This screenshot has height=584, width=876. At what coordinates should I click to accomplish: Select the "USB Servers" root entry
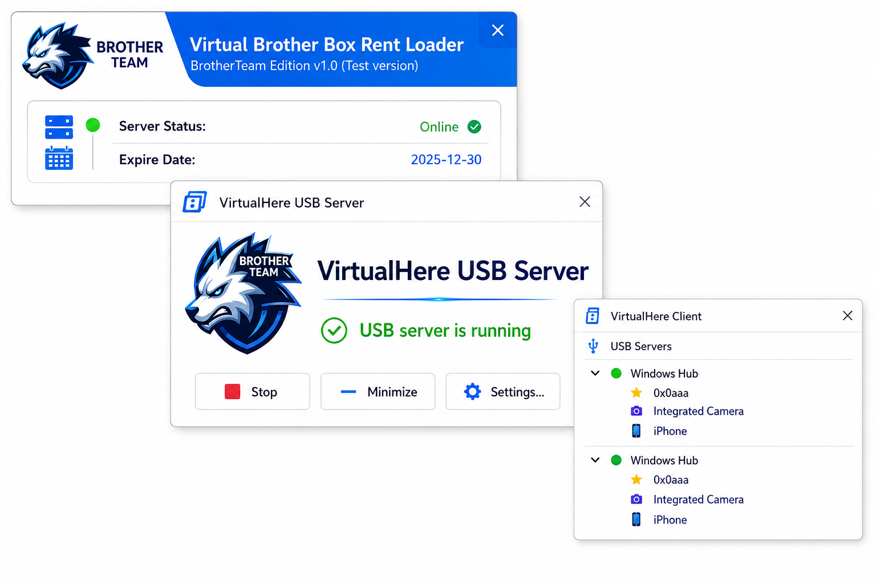[641, 346]
